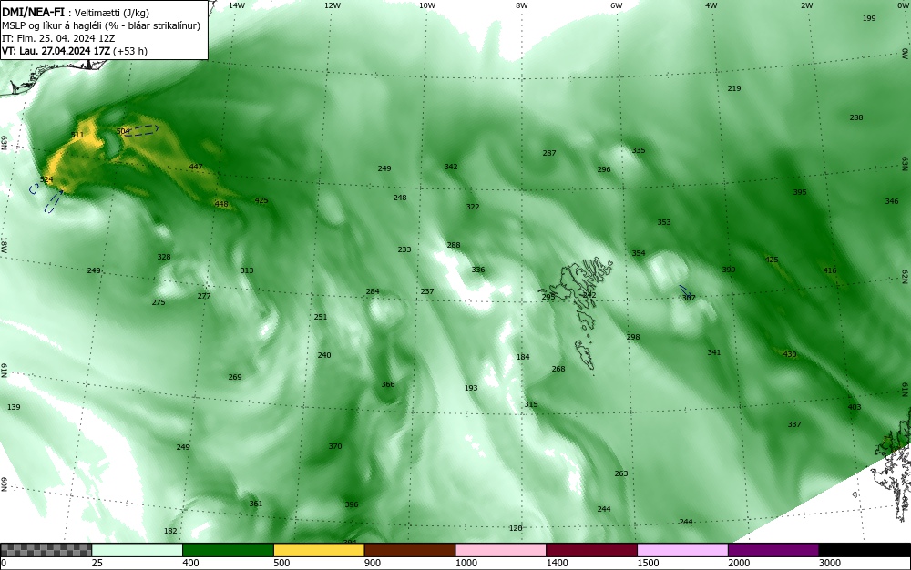Click the blue dashed hail contour beside 504
911x570 pixels.
coord(143,130)
